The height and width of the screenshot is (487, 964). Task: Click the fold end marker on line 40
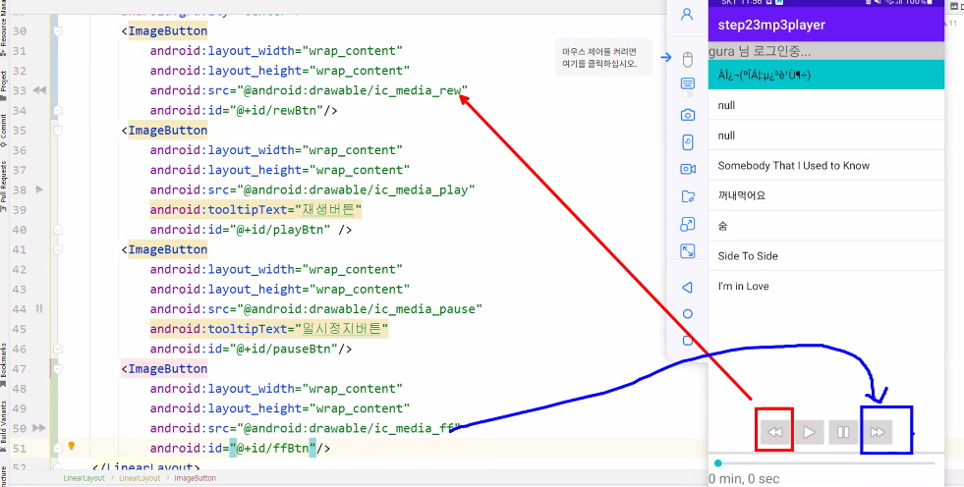coord(58,230)
